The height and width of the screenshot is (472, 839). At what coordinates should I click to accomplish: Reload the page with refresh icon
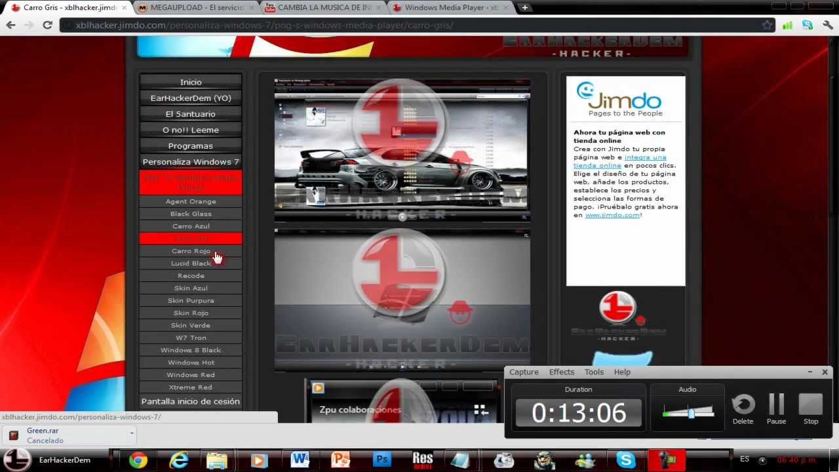coord(47,25)
